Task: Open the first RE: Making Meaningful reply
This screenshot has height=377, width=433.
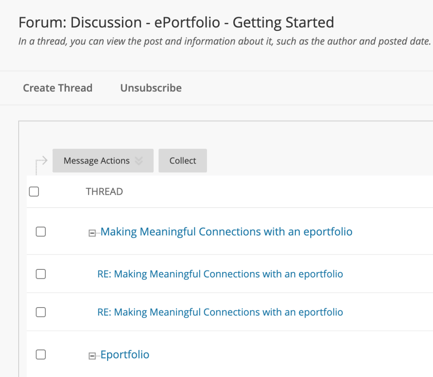Action: click(x=220, y=274)
